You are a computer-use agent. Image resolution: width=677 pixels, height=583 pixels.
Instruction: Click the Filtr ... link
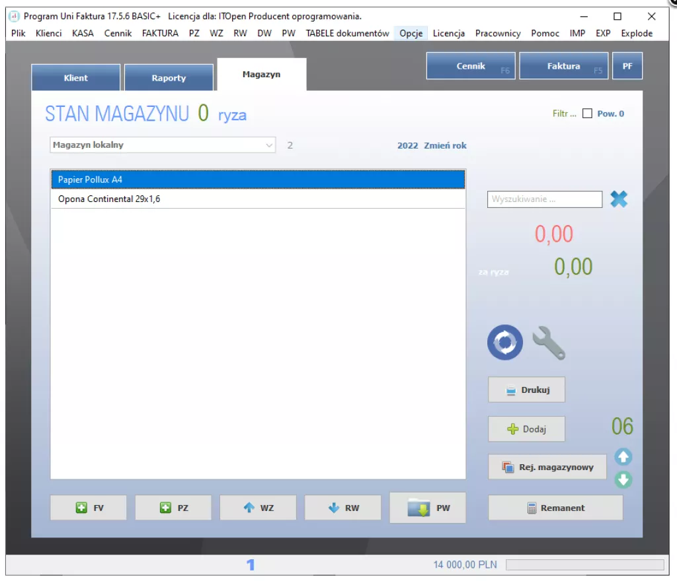coord(565,114)
